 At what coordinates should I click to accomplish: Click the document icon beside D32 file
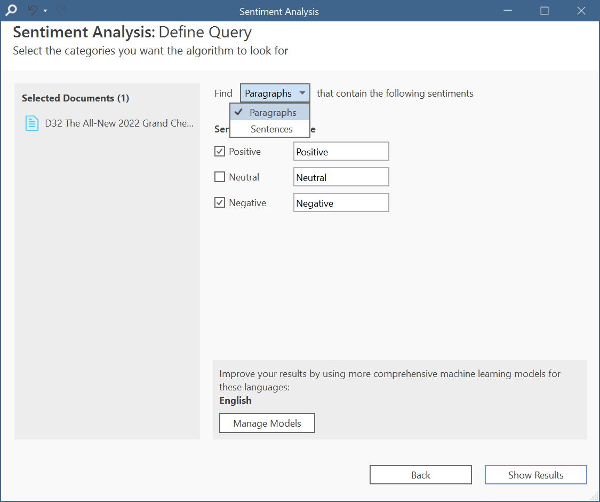pos(32,123)
